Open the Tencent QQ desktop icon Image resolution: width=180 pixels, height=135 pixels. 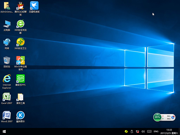[20, 5]
